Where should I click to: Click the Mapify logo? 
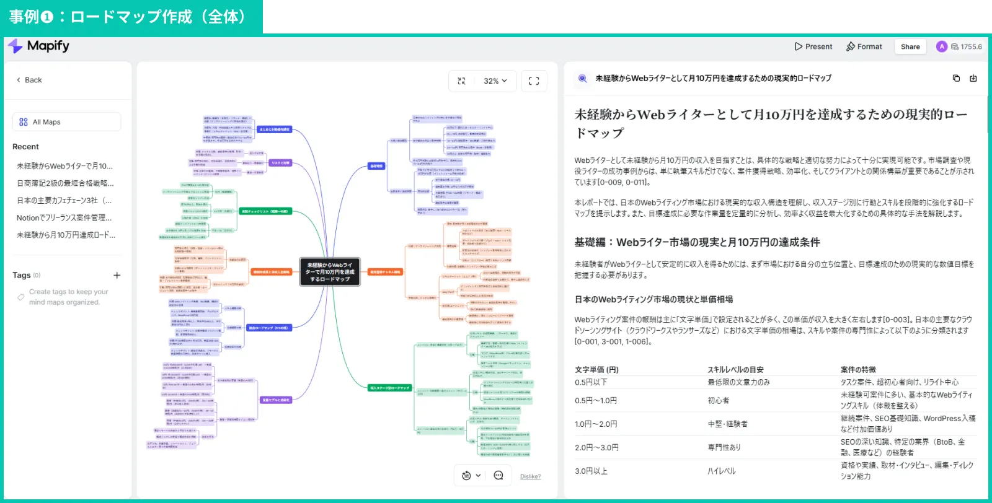coord(38,46)
